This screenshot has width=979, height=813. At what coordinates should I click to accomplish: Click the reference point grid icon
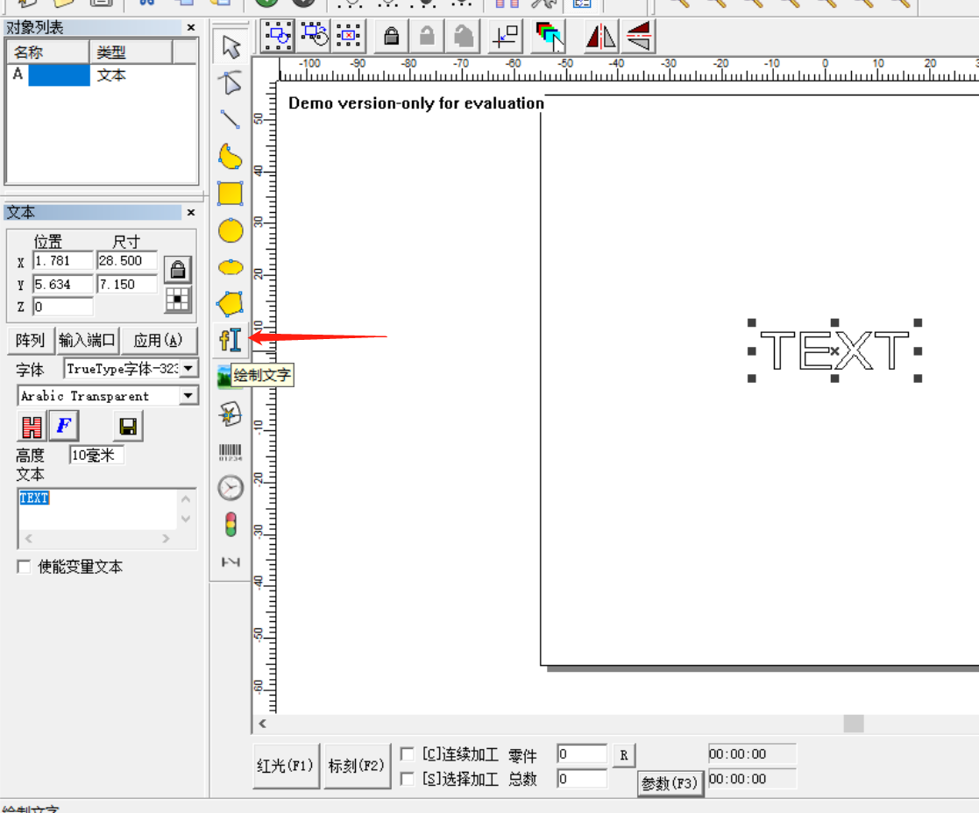(178, 300)
